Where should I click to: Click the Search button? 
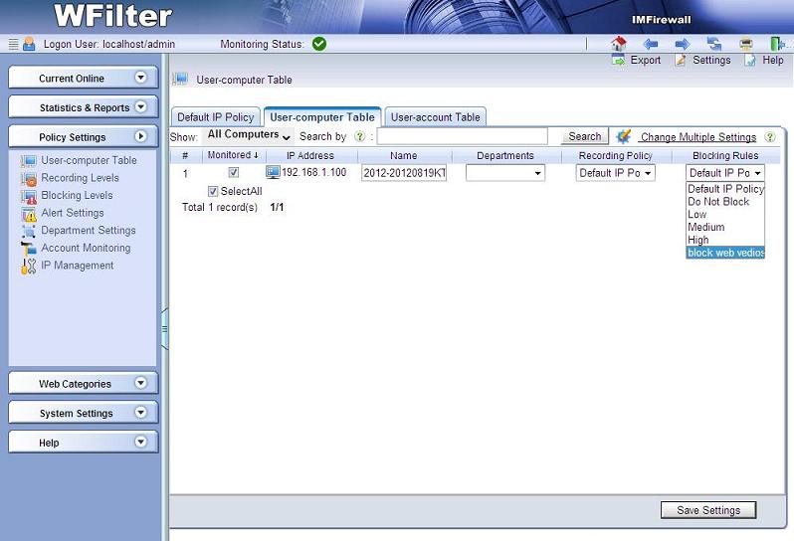pos(584,136)
